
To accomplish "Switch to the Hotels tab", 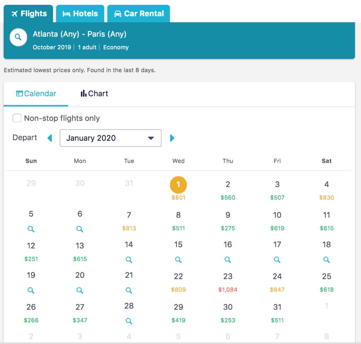I will (80, 13).
